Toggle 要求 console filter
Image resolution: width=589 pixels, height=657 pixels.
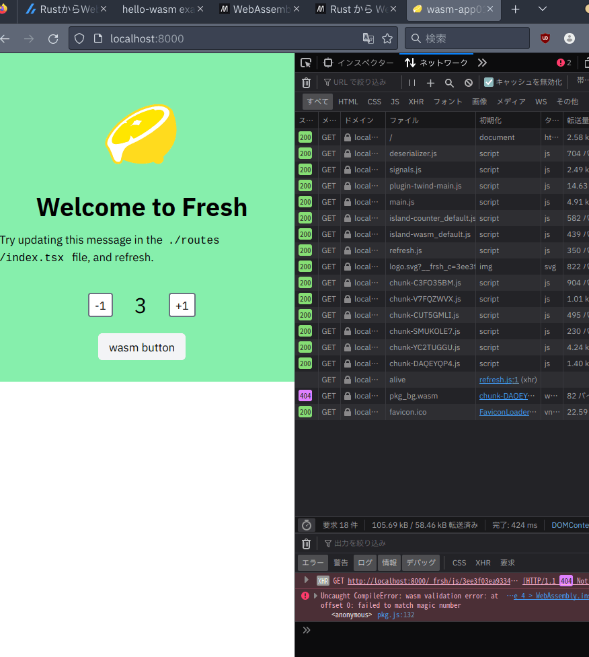(x=508, y=563)
